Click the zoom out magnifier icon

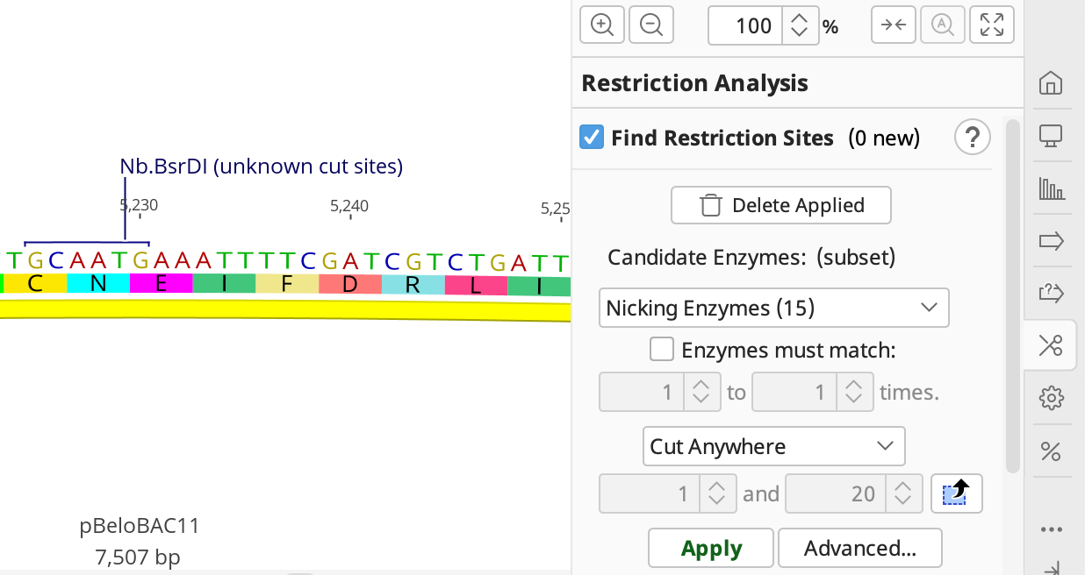[x=651, y=25]
